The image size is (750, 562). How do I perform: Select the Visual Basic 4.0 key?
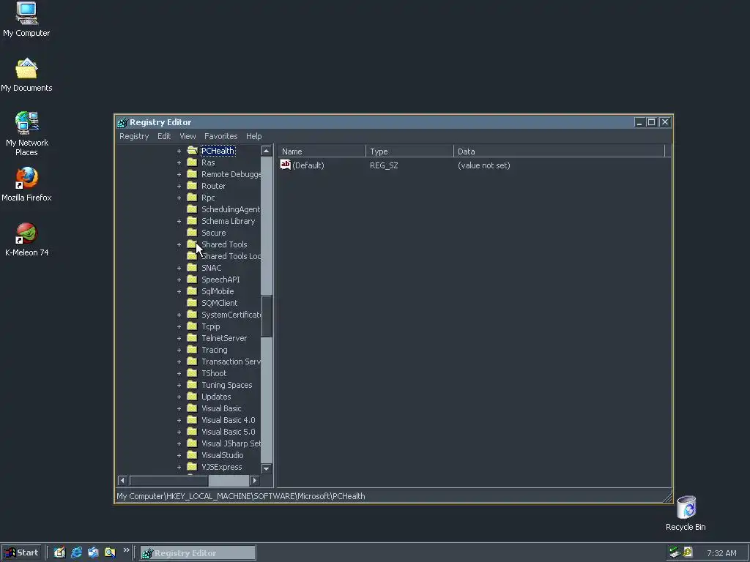coord(229,420)
